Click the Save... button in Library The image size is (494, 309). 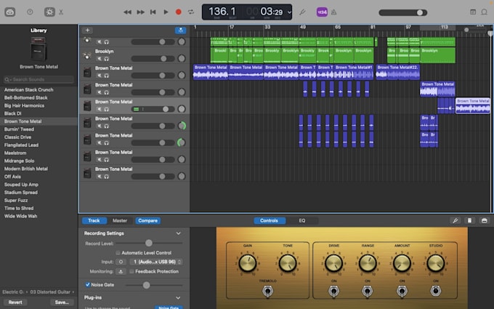pos(62,302)
